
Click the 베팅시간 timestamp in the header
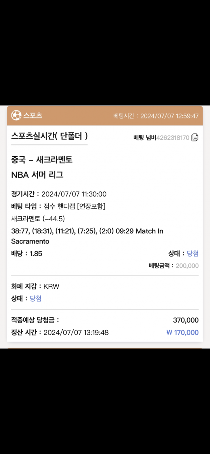coord(156,116)
